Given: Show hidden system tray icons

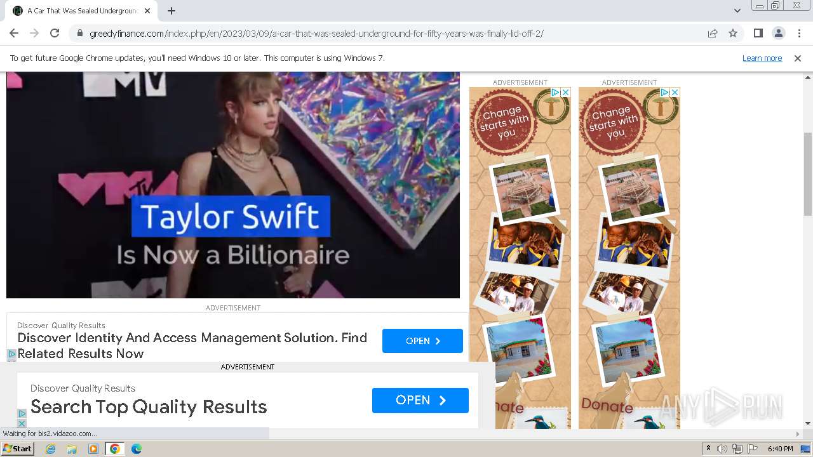Looking at the screenshot, I should tap(708, 449).
